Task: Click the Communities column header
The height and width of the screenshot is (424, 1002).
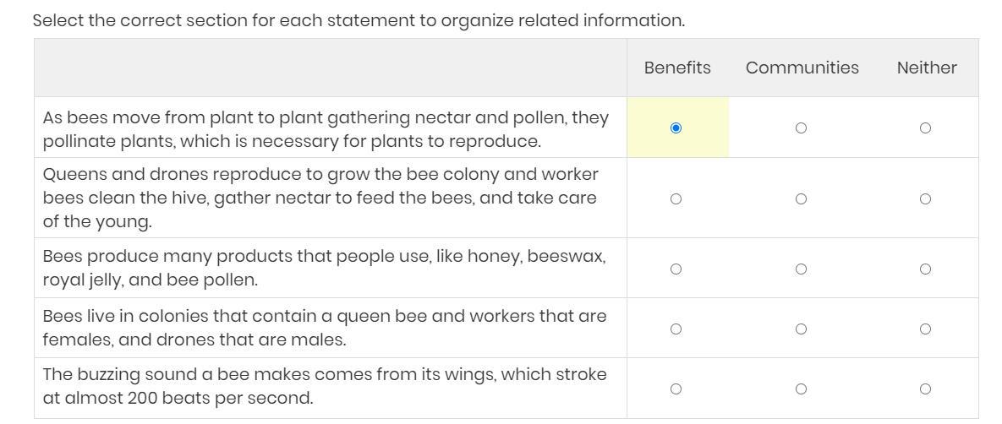Action: (x=802, y=68)
